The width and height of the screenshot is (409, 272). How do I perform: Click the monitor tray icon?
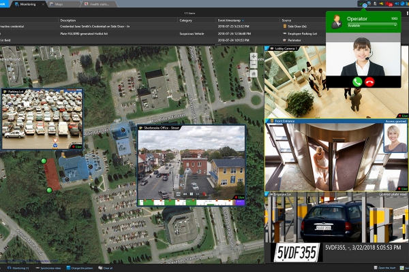[369, 3]
